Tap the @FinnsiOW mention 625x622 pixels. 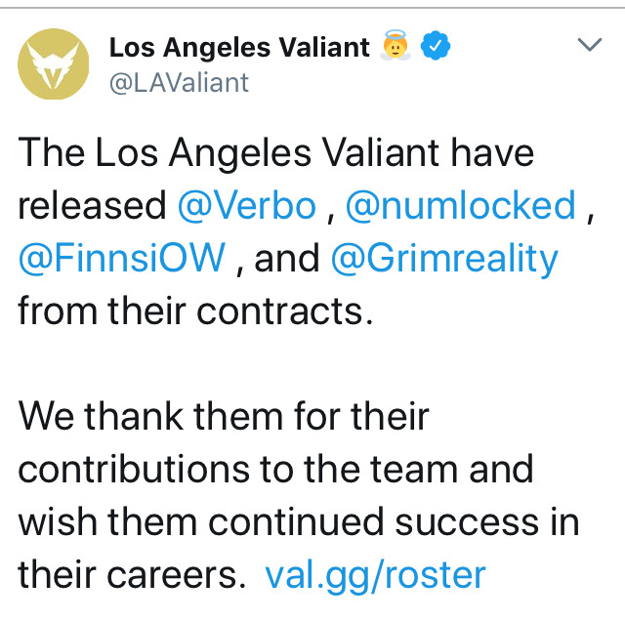pos(123,259)
